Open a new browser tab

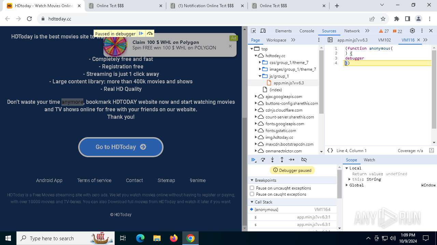pos(337,5)
